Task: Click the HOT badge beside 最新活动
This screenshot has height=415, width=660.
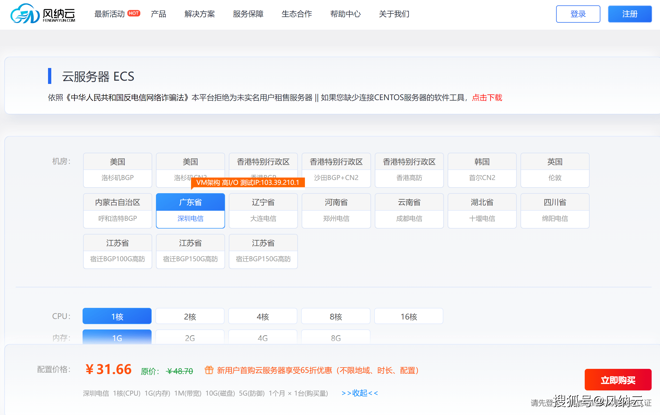Action: [134, 13]
